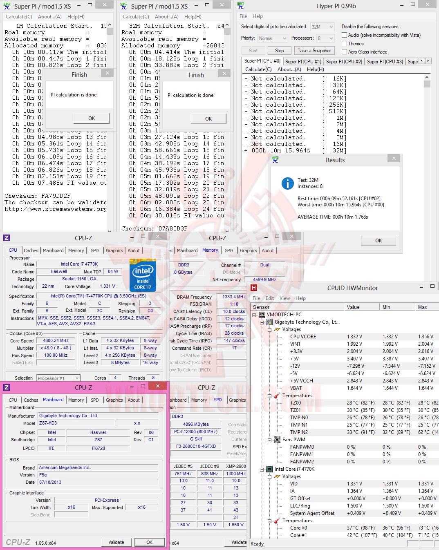Click the Hyper icon in Results dialog title

coord(275,160)
